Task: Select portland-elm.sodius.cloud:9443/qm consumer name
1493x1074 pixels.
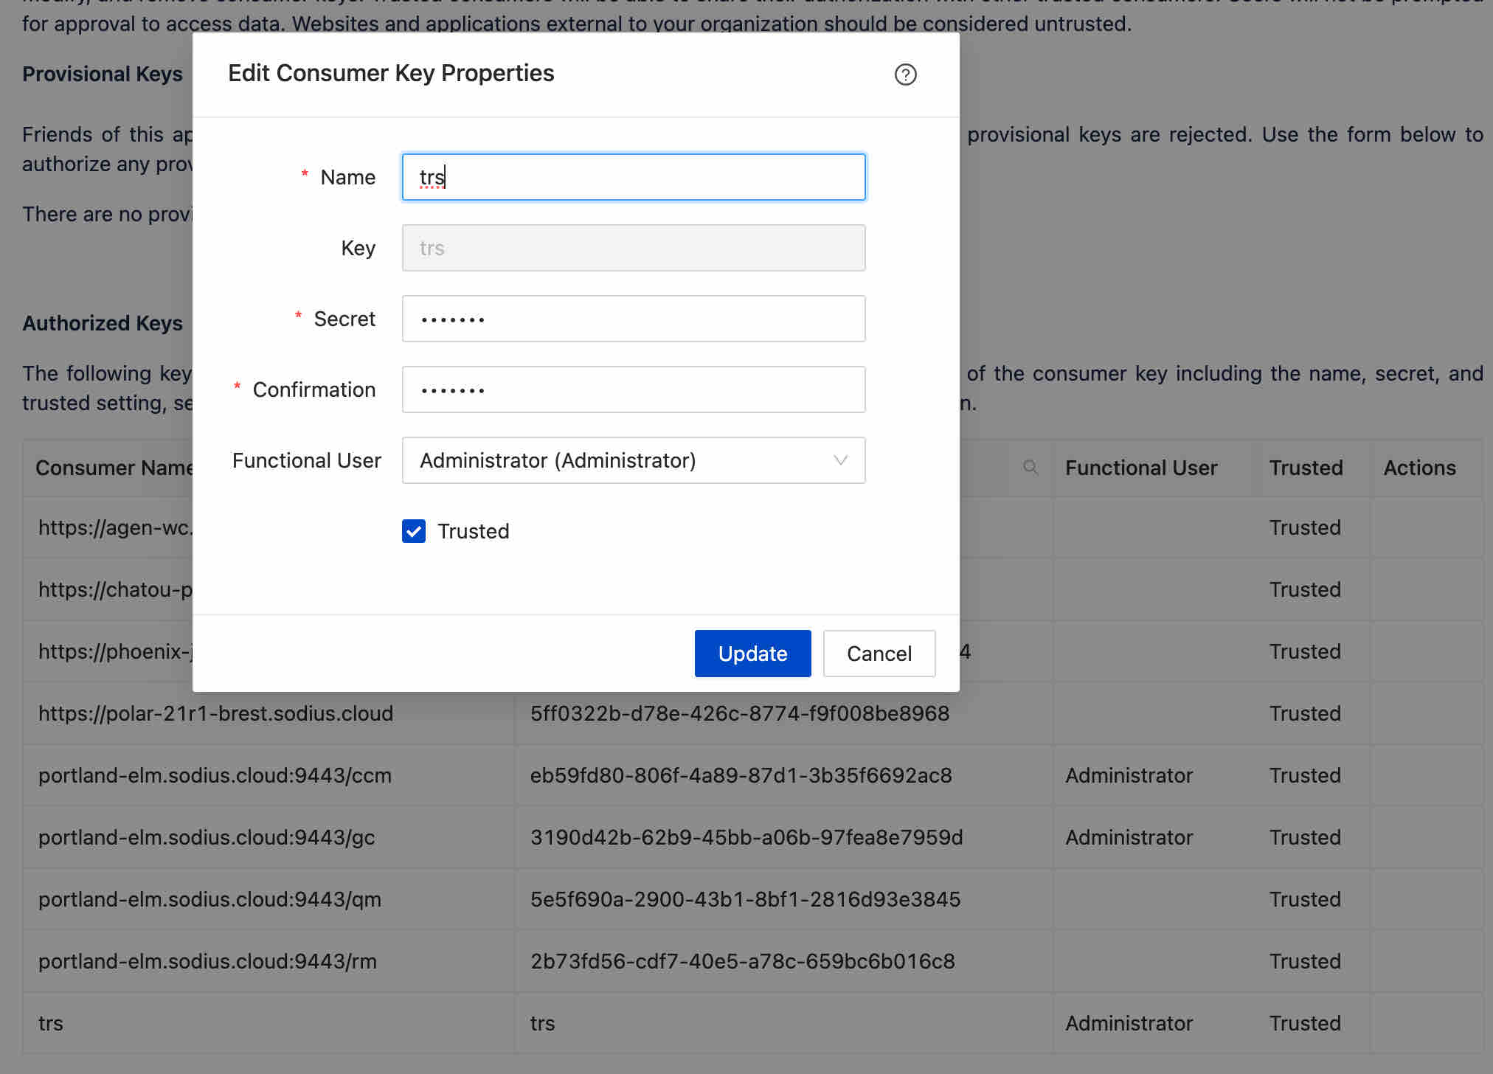Action: pos(209,899)
